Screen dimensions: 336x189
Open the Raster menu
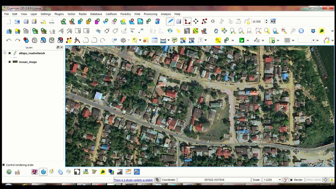click(x=83, y=14)
